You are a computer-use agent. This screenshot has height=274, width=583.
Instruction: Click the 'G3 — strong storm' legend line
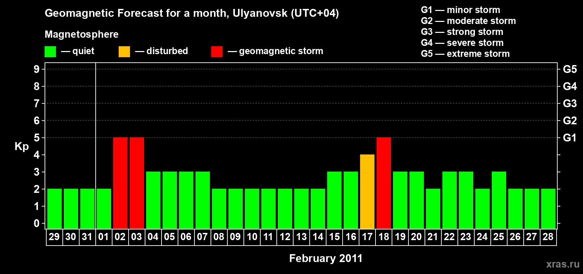462,32
